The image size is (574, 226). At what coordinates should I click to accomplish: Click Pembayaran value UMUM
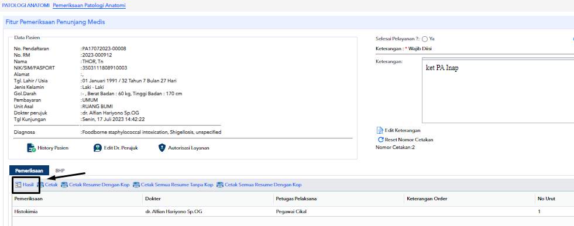coord(90,100)
